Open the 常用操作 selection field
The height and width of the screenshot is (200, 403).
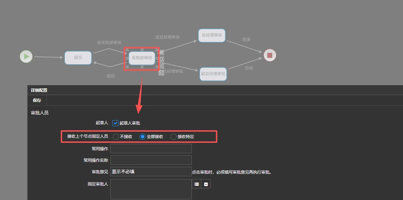pyautogui.click(x=151, y=149)
